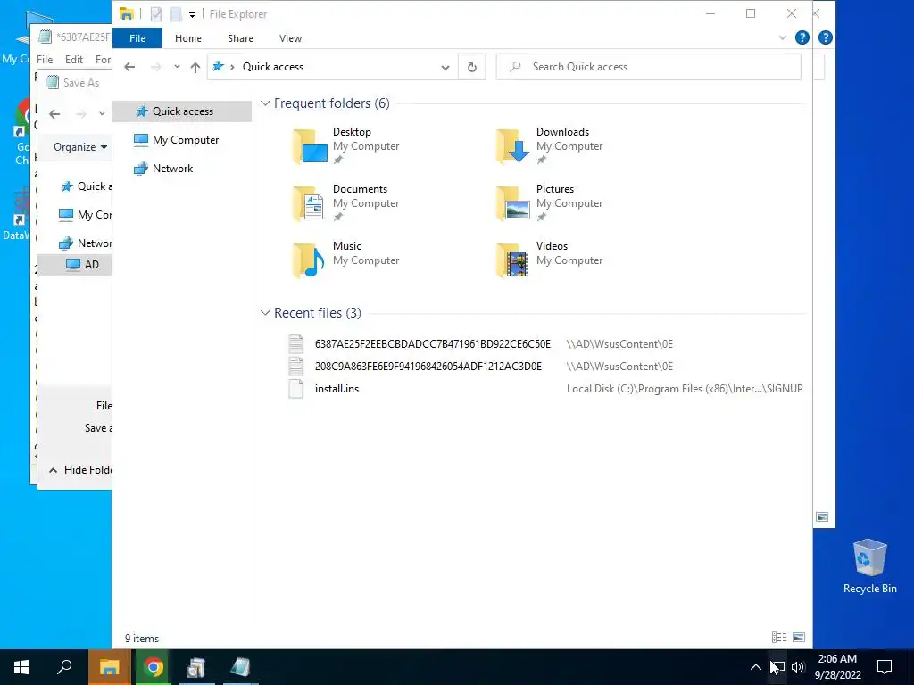Open Notepad's Edit menu
This screenshot has width=914, height=685.
coord(74,60)
